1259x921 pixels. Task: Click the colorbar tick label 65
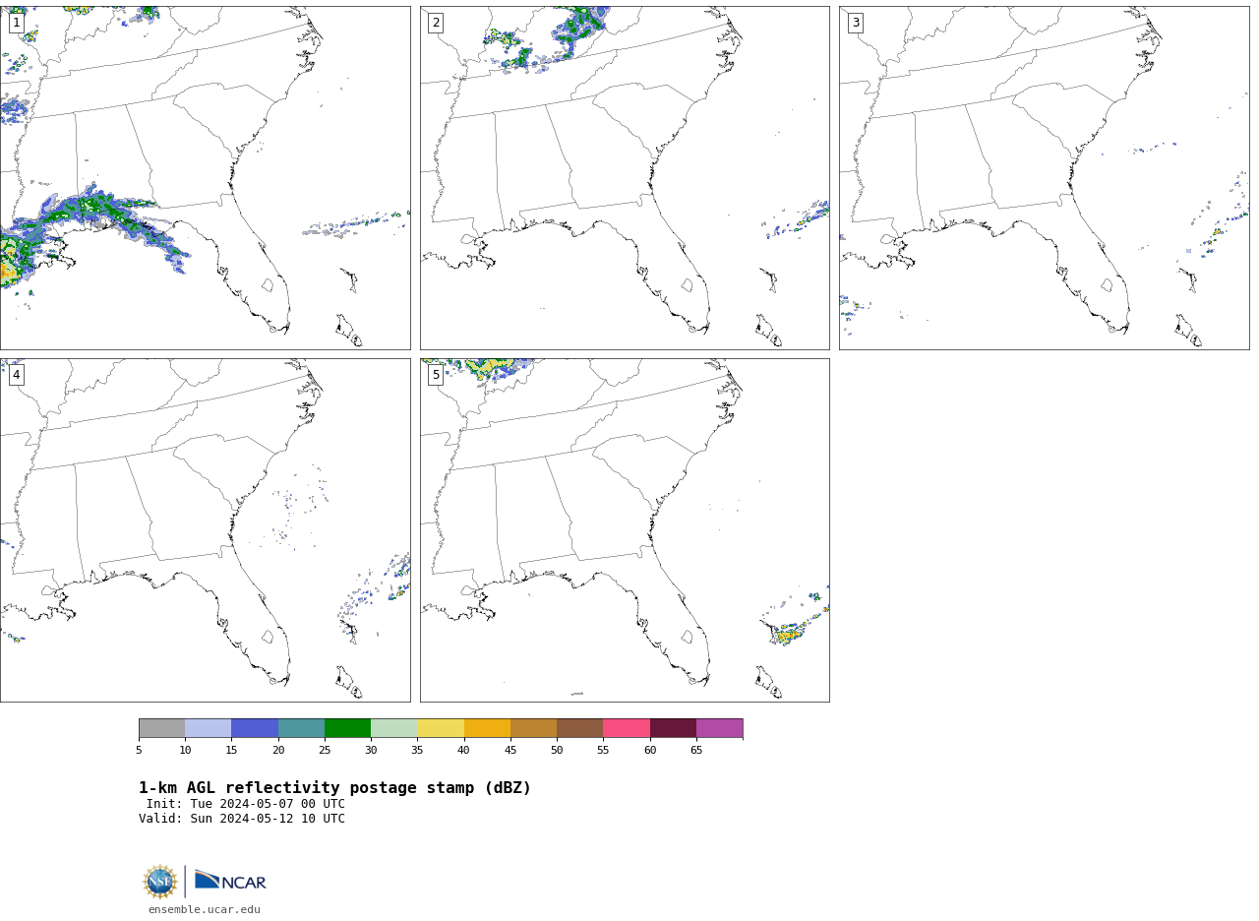tap(696, 751)
